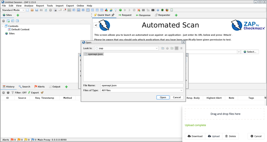
Task: Click the dark on-screen keyboard icon in toolbar
Action: pyautogui.click(x=153, y=10)
